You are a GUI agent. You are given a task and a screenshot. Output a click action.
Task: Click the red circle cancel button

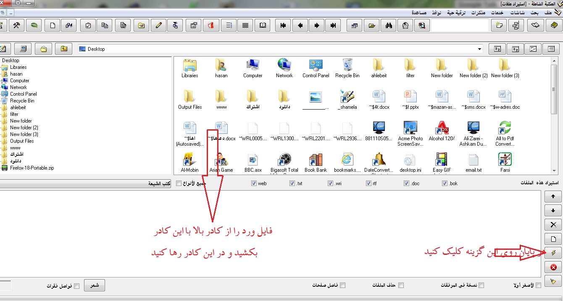pos(553,267)
